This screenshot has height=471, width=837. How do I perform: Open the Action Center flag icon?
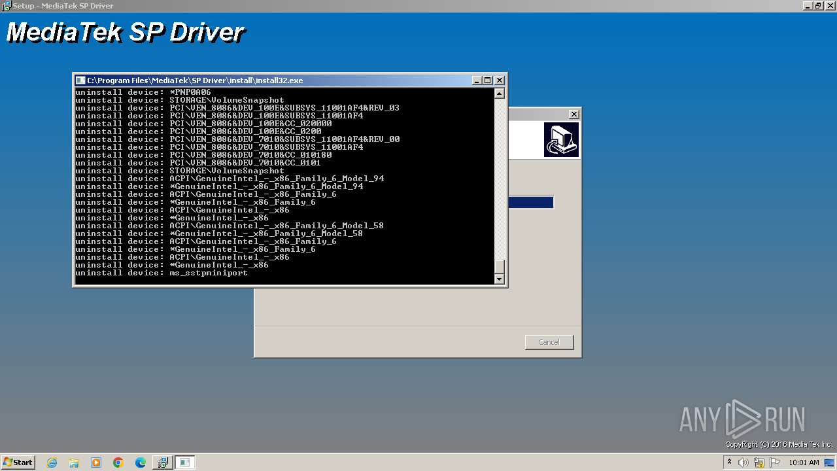pyautogui.click(x=775, y=462)
